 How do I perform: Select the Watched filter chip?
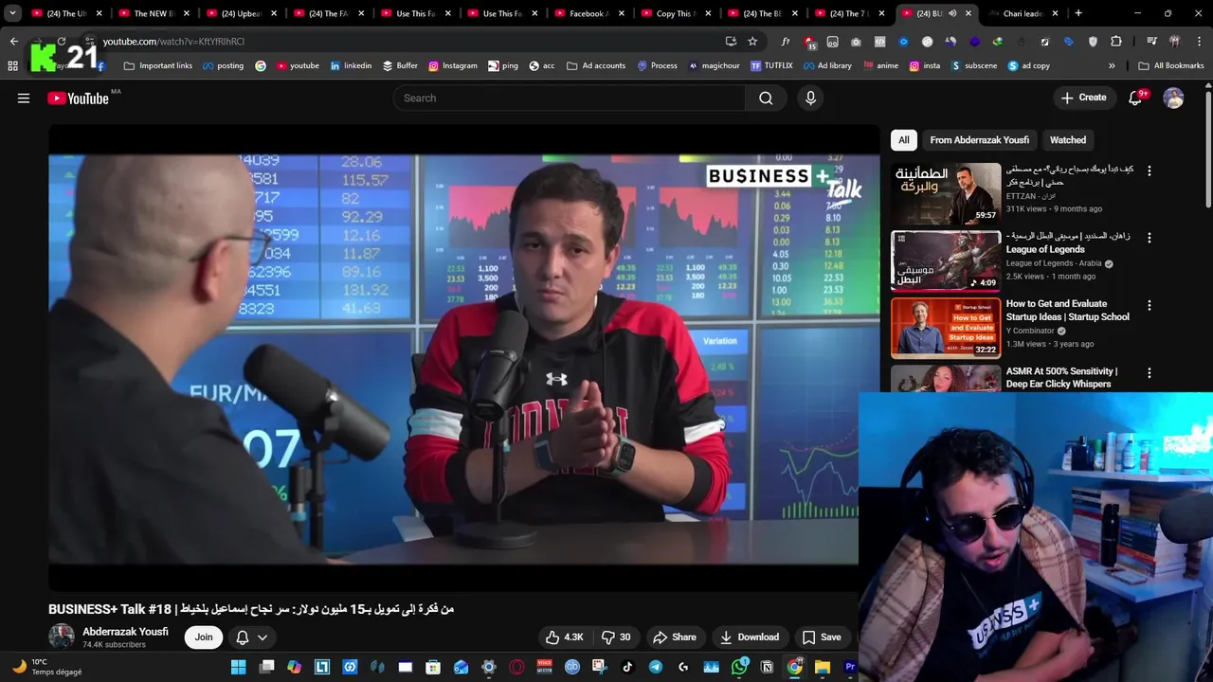click(x=1068, y=140)
